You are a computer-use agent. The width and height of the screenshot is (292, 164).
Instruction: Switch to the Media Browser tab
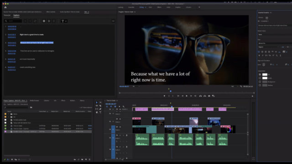(x=35, y=101)
